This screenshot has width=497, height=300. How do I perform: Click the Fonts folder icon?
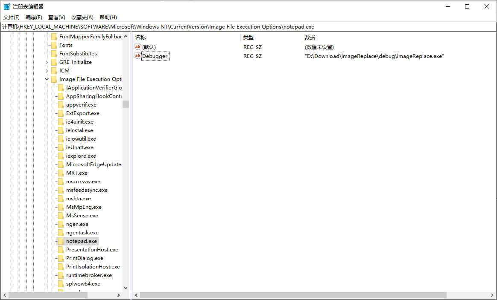point(54,45)
